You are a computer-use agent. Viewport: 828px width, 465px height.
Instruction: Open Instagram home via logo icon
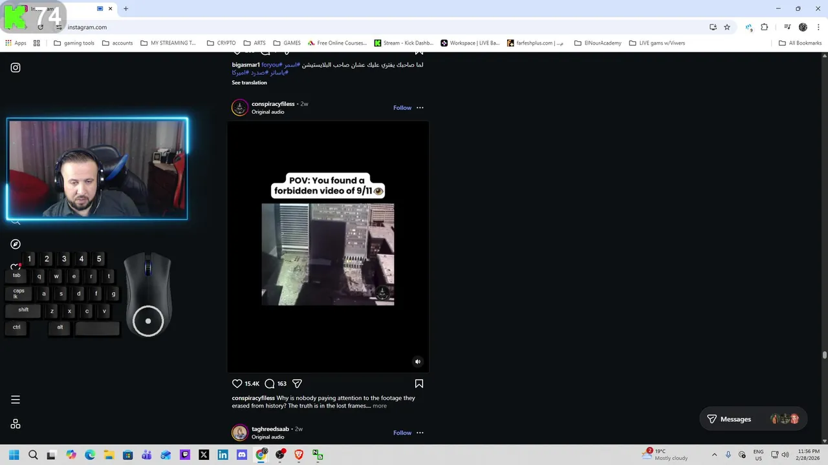[x=16, y=67]
